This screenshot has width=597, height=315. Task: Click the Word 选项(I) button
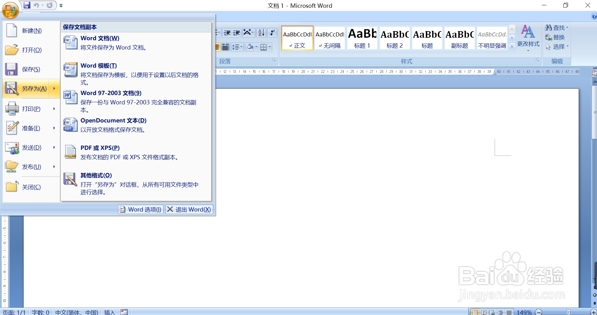141,209
